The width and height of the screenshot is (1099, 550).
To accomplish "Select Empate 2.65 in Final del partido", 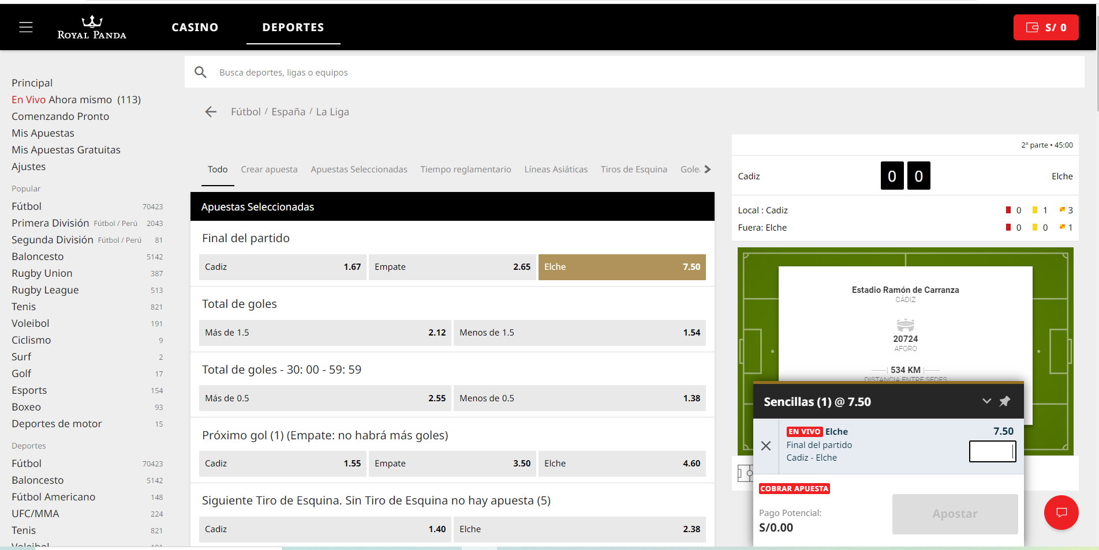I will pos(453,267).
